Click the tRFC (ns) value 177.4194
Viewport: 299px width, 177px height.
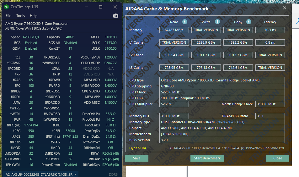click(x=31, y=125)
